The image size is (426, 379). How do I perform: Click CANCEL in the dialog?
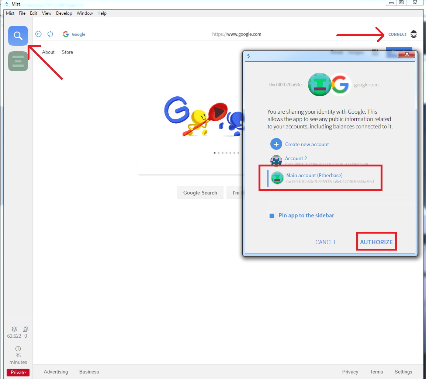326,242
